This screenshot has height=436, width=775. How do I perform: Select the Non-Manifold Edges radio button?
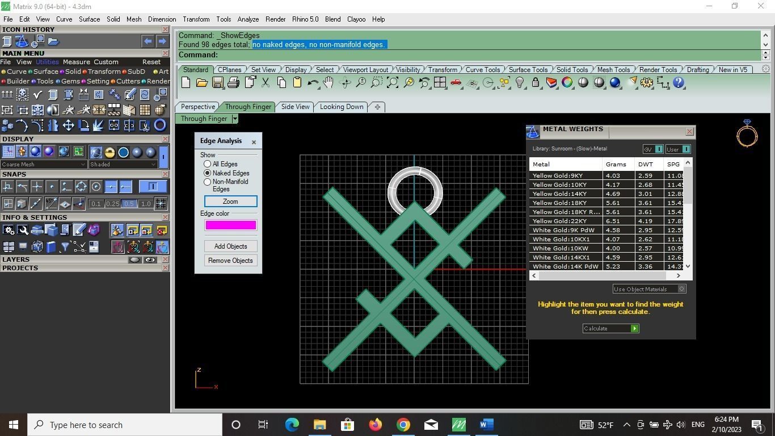207,182
